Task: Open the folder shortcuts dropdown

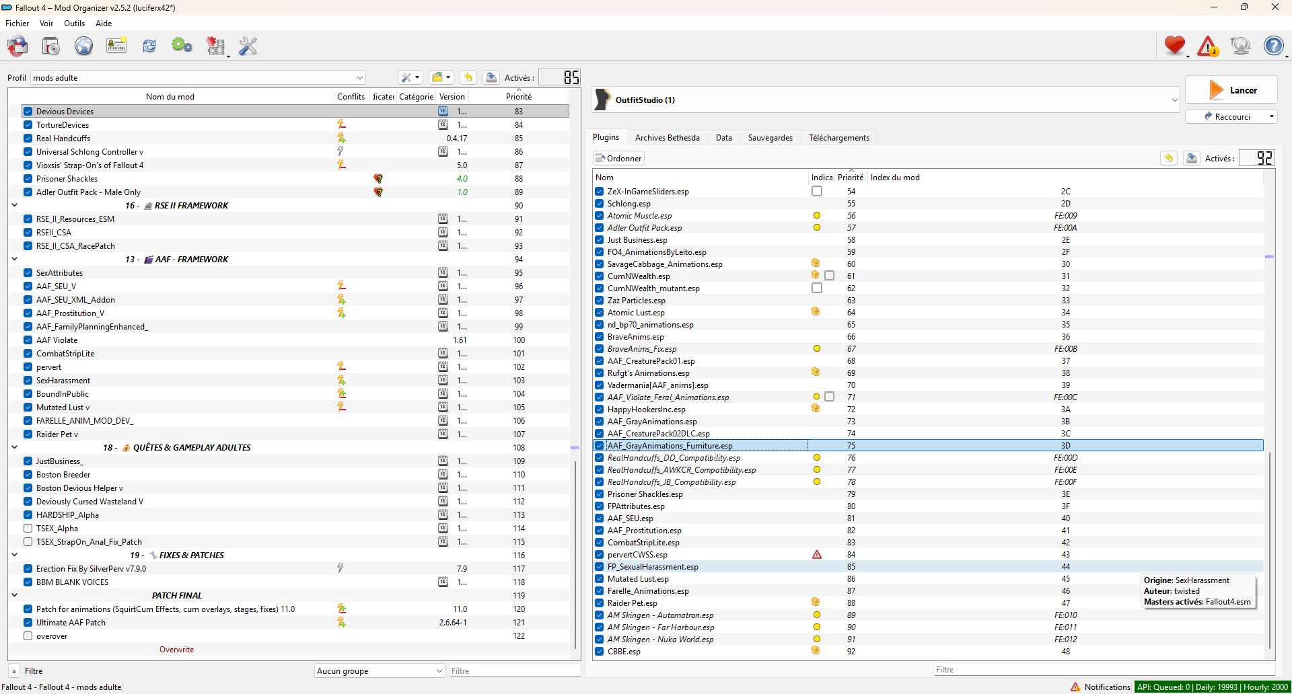Action: pos(441,77)
